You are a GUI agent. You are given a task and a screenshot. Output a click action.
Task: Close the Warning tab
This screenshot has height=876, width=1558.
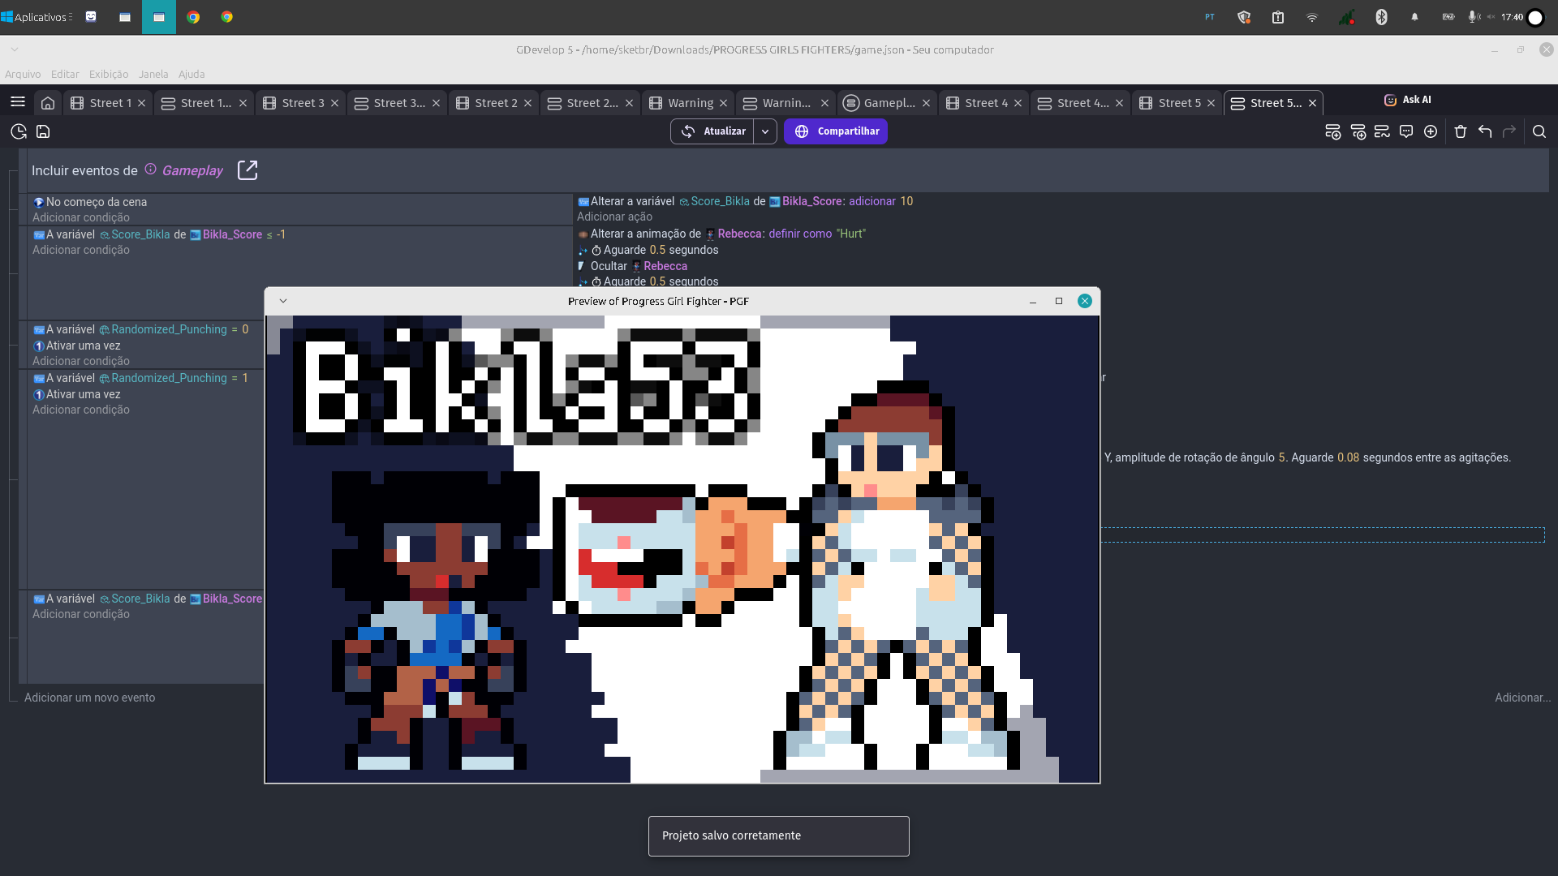(723, 103)
